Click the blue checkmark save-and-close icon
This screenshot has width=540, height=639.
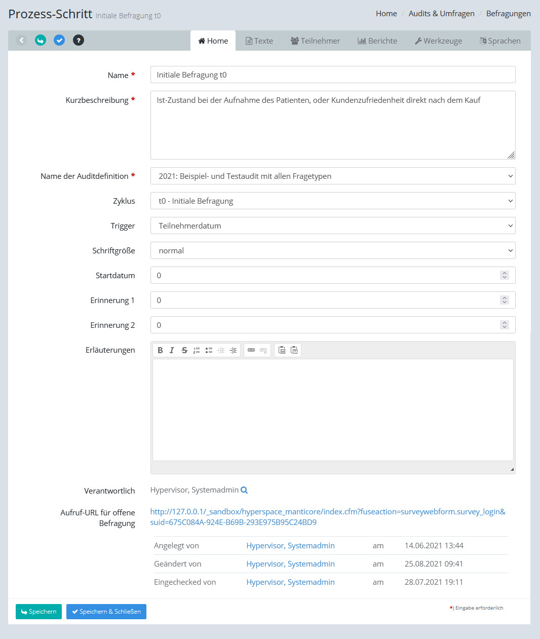tap(59, 40)
